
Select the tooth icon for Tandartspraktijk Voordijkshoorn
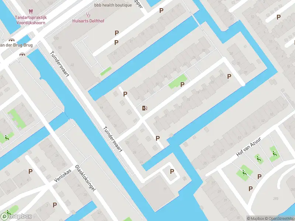point(31,12)
